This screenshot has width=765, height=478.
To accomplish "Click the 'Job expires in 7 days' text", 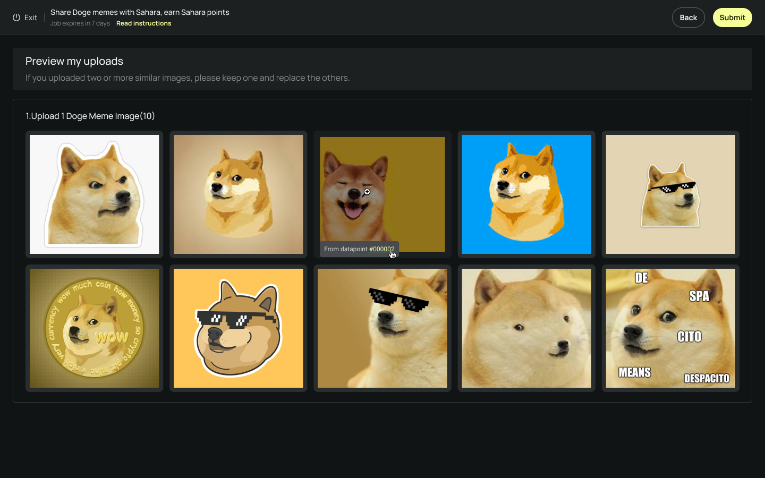I will click(x=80, y=23).
